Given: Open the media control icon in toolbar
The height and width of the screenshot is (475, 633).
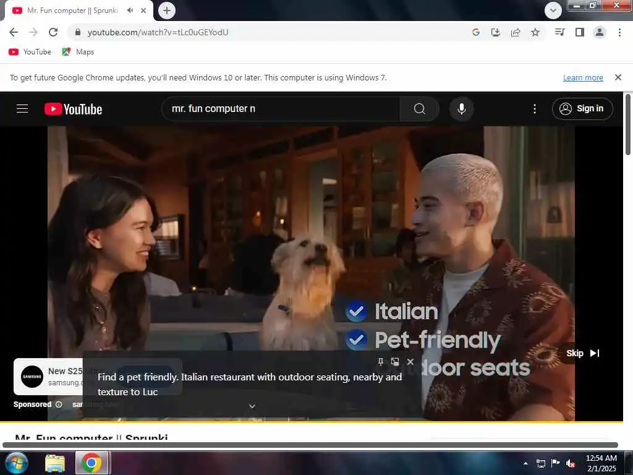Looking at the screenshot, I should pos(559,32).
